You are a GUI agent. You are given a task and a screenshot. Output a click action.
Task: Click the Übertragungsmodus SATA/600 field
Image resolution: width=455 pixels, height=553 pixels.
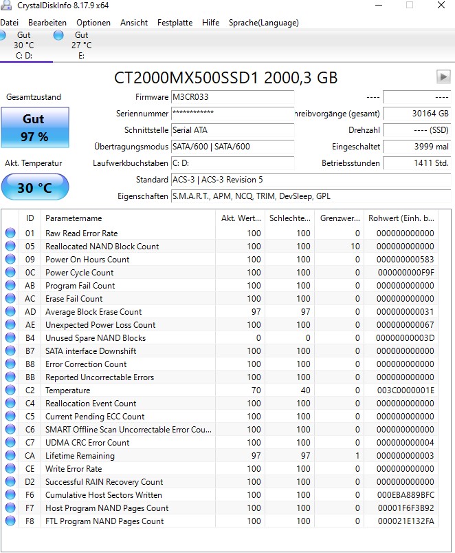(x=232, y=147)
